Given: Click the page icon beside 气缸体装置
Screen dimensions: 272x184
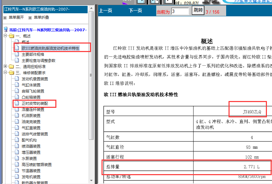Looking at the screenshot, I should (x=17, y=85).
